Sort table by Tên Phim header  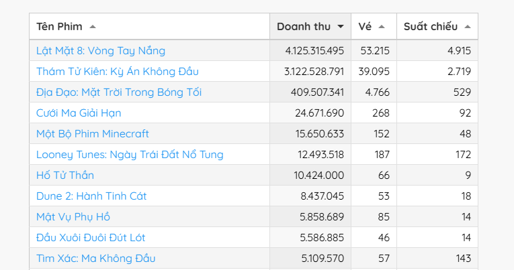click(x=60, y=27)
